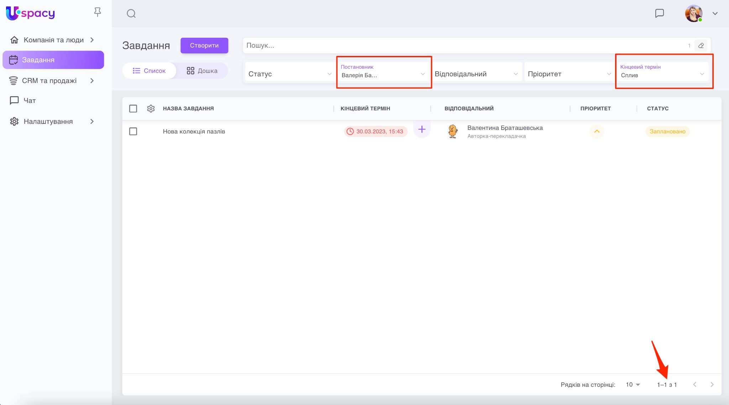
Task: Click the Uspacy logo
Action: pos(31,13)
